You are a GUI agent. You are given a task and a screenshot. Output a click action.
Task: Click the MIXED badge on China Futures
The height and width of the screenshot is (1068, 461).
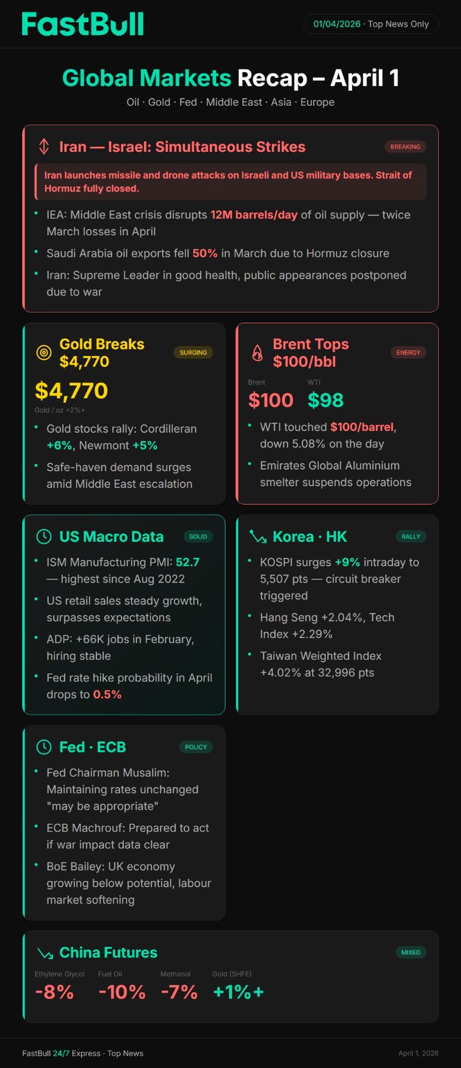pyautogui.click(x=410, y=952)
